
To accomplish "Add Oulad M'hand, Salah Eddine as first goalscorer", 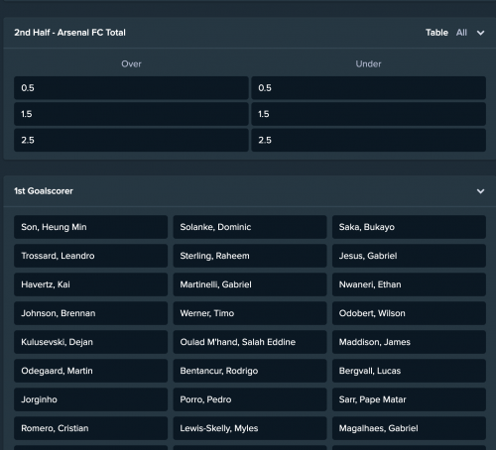I will [x=250, y=342].
